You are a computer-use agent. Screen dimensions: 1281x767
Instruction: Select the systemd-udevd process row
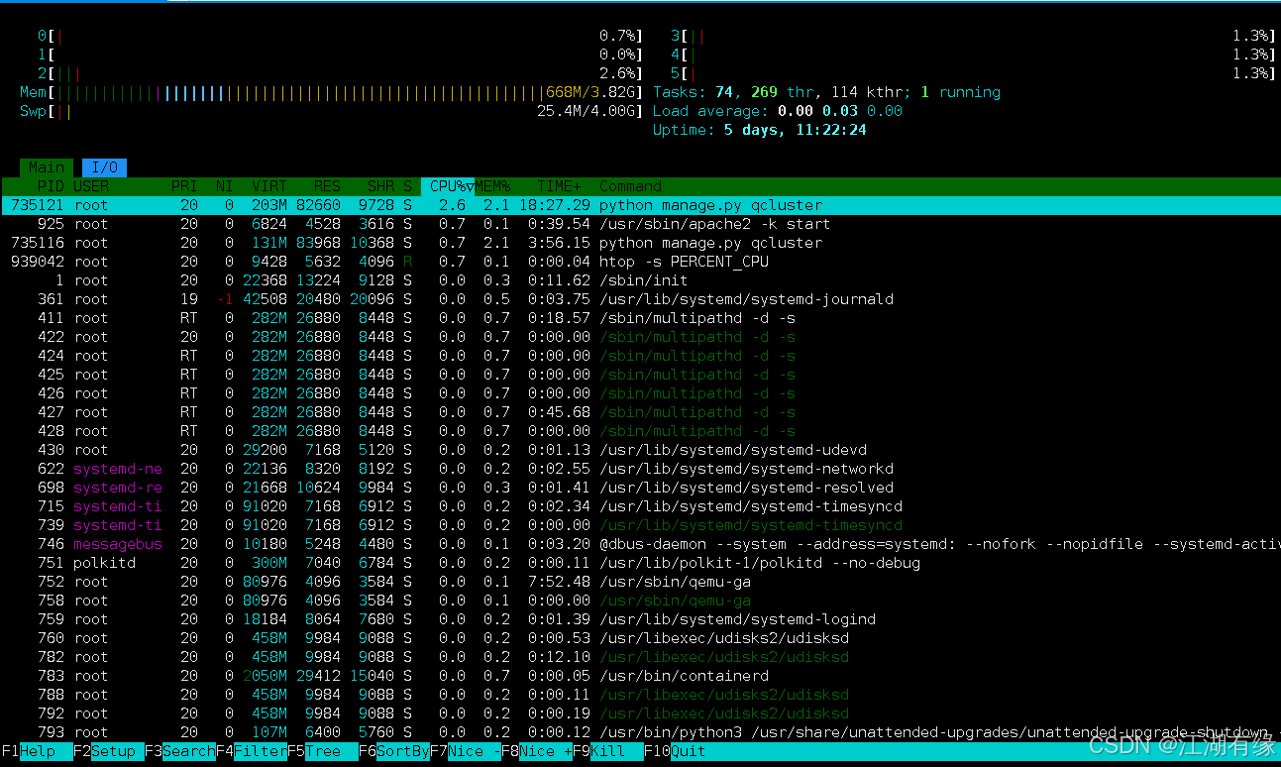point(640,450)
